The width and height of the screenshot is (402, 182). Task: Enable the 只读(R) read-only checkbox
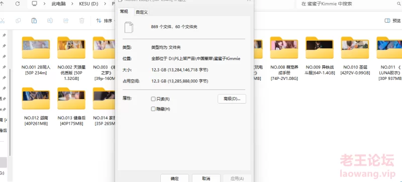coord(160,99)
